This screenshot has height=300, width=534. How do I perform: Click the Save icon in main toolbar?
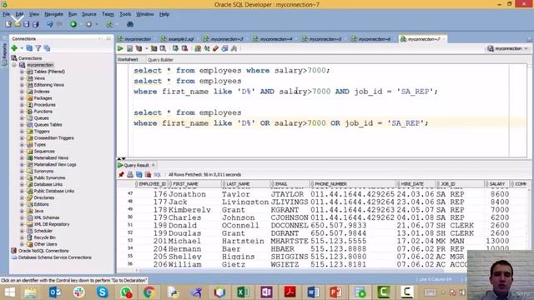(x=26, y=24)
